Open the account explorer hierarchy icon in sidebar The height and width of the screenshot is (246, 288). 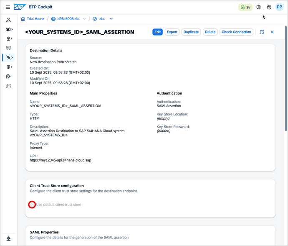(x=8, y=20)
